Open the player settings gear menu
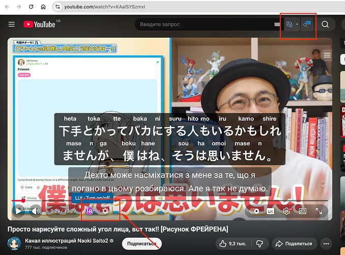 click(x=286, y=210)
